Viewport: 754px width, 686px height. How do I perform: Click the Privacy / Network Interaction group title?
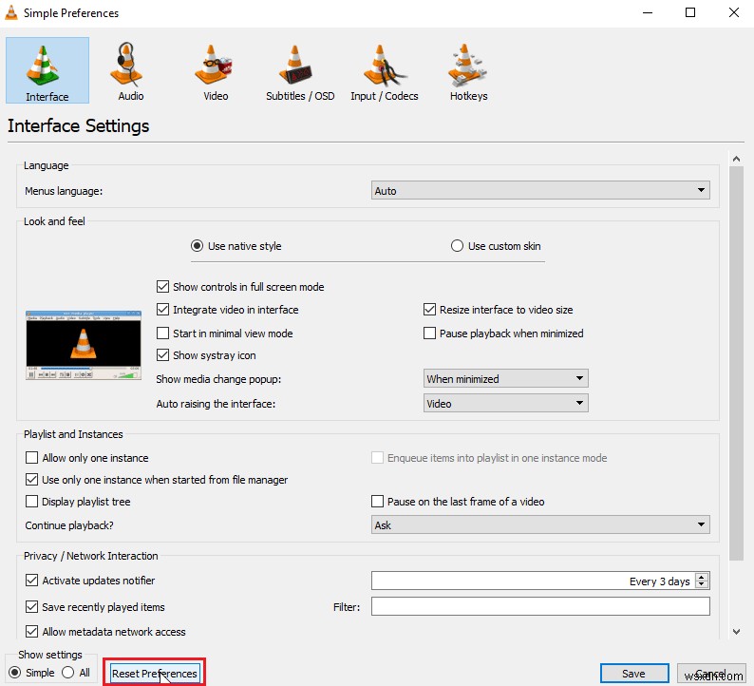[x=90, y=556]
